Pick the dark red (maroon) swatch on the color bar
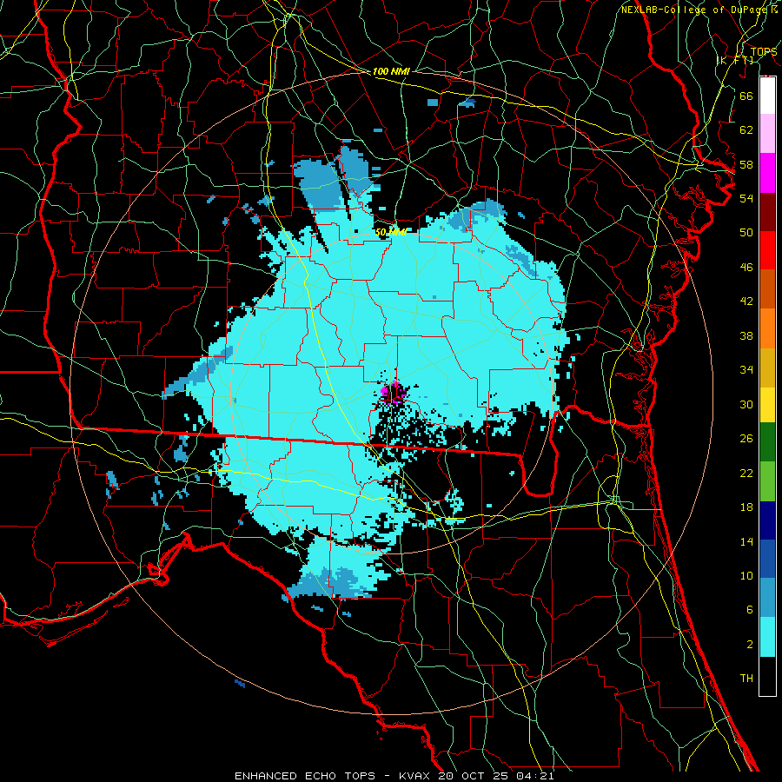 (x=767, y=211)
